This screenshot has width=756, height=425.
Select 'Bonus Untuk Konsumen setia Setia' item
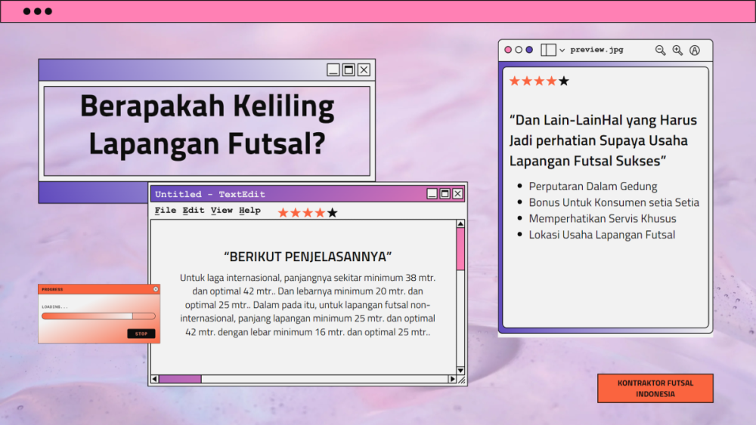614,202
